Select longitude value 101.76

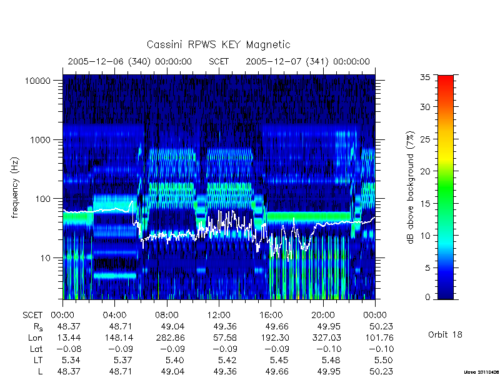pos(379,337)
